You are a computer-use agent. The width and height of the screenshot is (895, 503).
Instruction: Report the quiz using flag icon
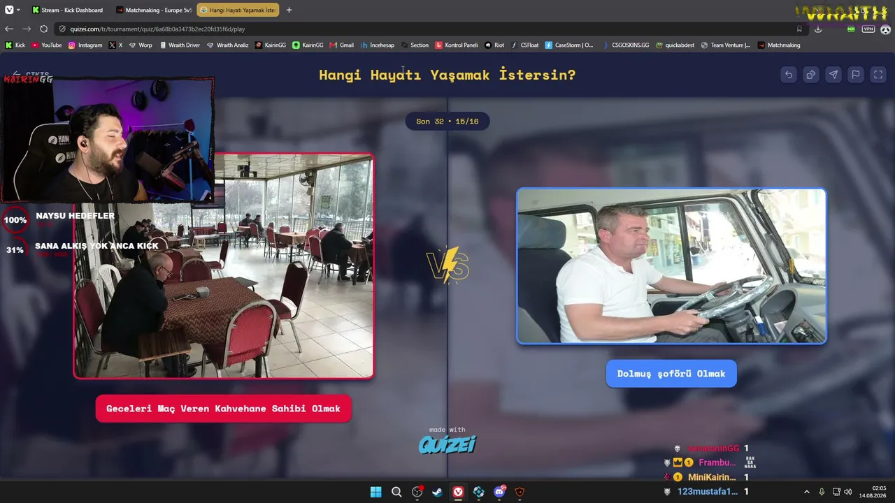point(856,75)
